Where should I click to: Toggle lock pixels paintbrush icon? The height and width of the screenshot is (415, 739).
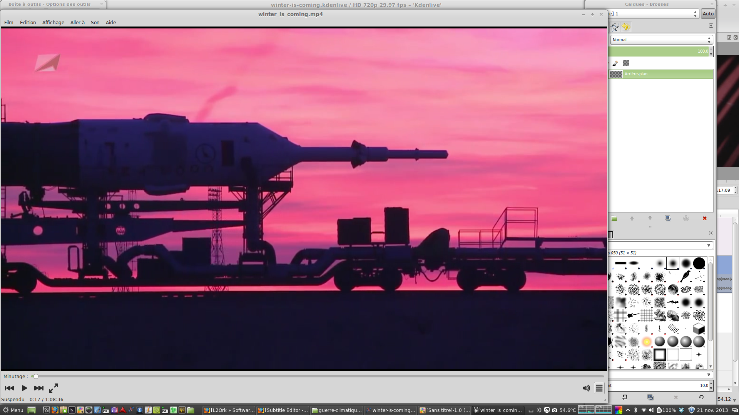[x=615, y=63]
